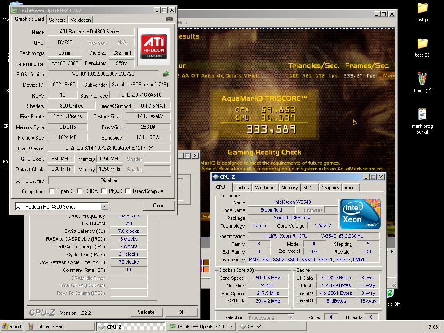Open the Sensors tab in GPU-Z
Viewport: 444px width, 333px height.
tap(57, 20)
